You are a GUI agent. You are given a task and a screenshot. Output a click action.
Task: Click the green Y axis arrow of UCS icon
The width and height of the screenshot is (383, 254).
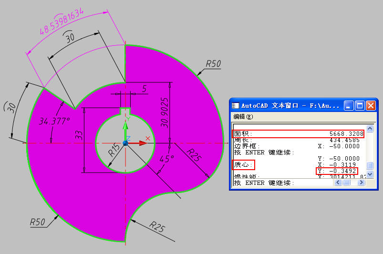pos(125,131)
